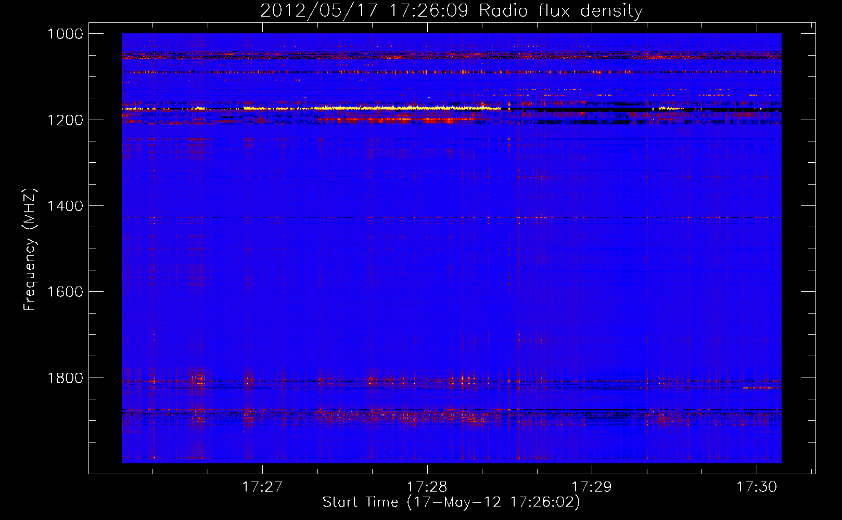The width and height of the screenshot is (842, 520).
Task: Click the 1600 frequency tick label
Action: tap(65, 292)
